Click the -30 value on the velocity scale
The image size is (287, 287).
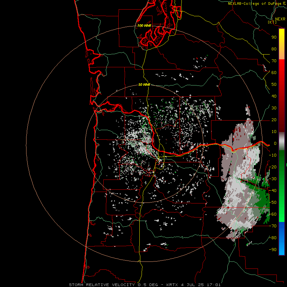pyautogui.click(x=273, y=179)
